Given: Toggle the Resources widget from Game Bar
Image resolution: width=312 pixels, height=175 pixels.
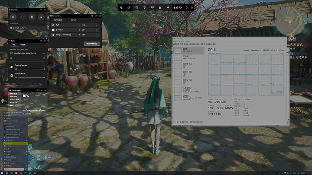Looking at the screenshot, I should point(160,7).
